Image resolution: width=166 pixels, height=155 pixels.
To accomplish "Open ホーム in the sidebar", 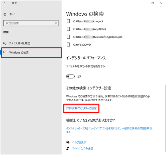I will (12, 14).
